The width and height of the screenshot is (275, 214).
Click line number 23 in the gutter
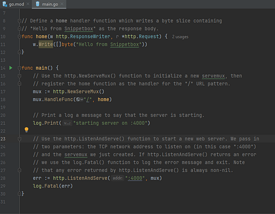pyautogui.click(x=3, y=139)
